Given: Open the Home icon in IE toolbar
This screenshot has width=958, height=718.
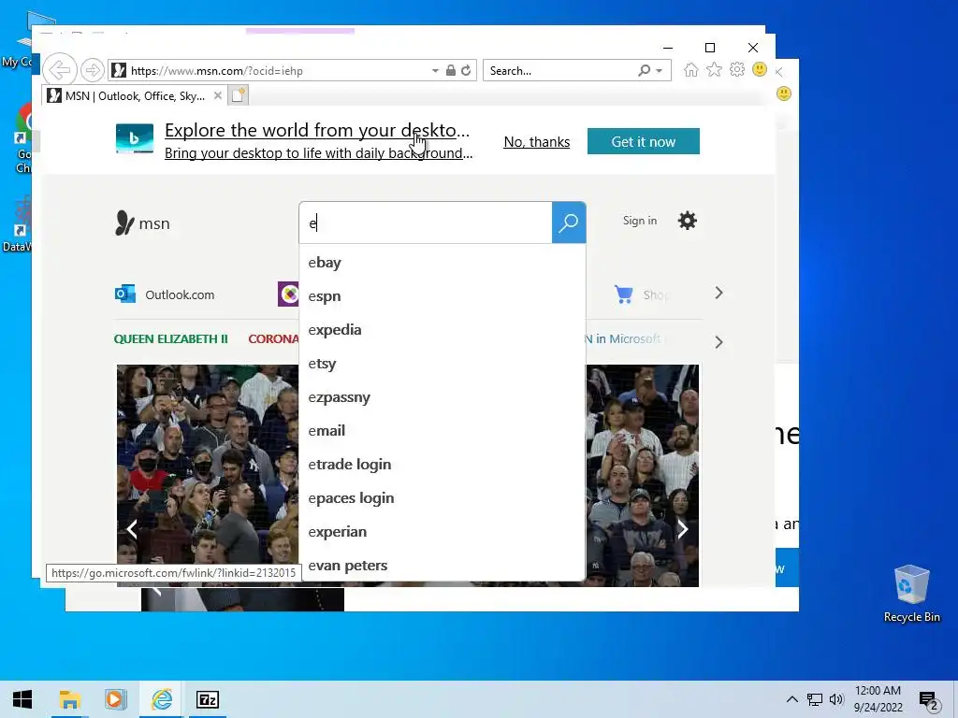Looking at the screenshot, I should (691, 69).
